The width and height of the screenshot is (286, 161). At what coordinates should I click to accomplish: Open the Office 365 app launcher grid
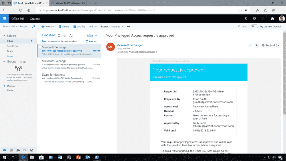(x=4, y=19)
